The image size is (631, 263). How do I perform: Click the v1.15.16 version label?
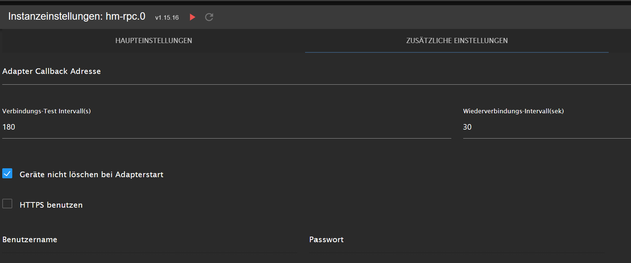[x=167, y=17]
